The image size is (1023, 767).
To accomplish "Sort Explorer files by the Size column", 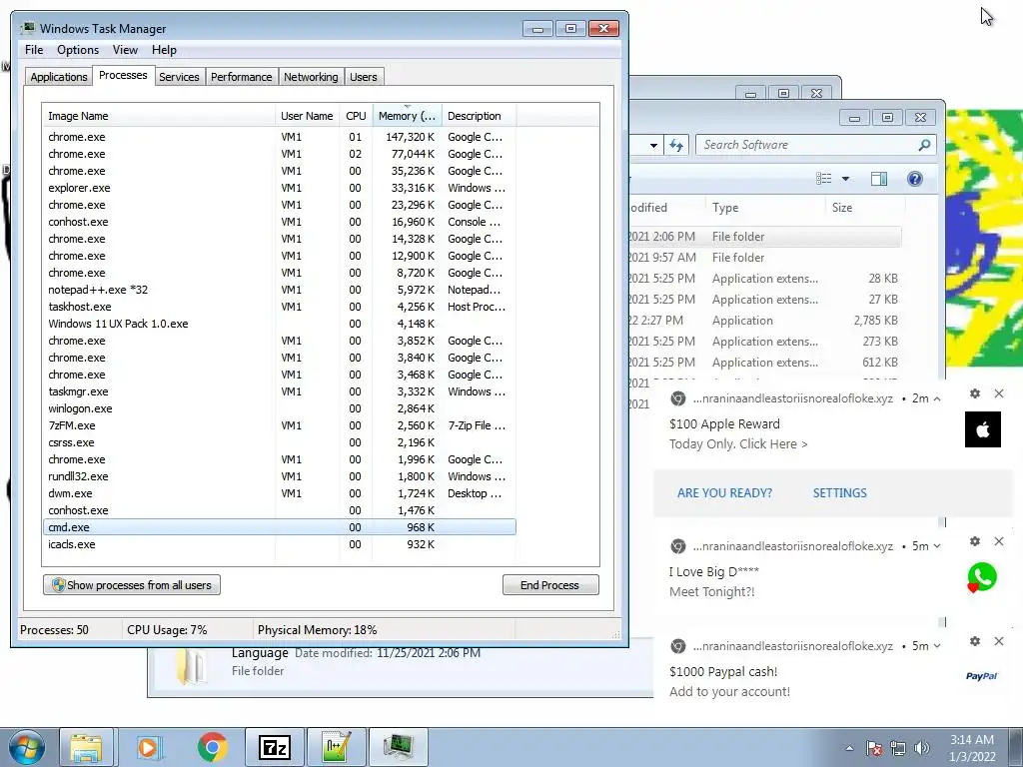I will (x=865, y=208).
